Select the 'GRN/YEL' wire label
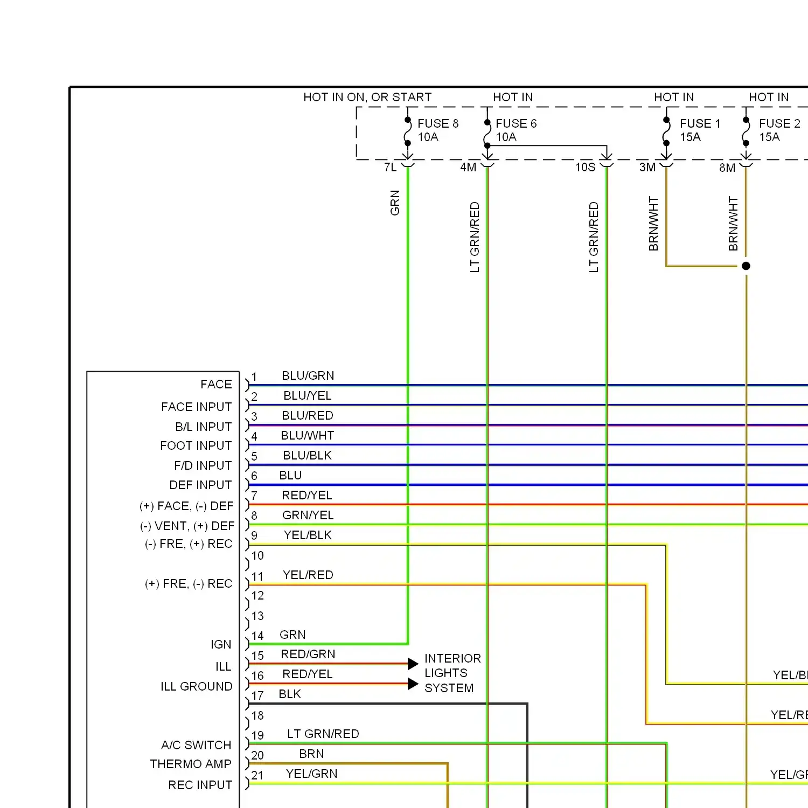This screenshot has width=808, height=808. pyautogui.click(x=308, y=516)
